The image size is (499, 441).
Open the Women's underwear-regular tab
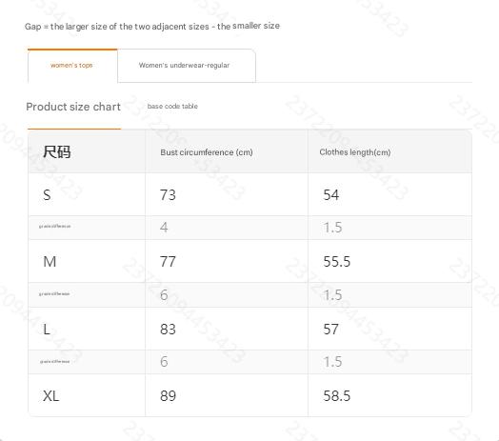tap(186, 66)
